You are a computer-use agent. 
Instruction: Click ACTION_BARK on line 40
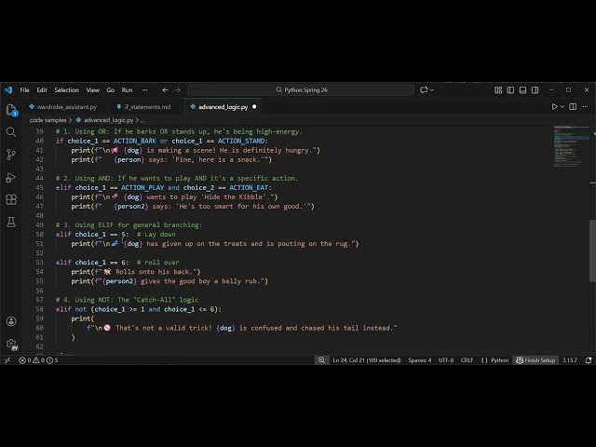tap(134, 141)
